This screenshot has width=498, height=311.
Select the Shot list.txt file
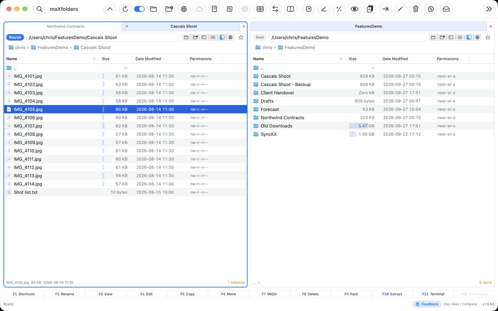point(126,192)
